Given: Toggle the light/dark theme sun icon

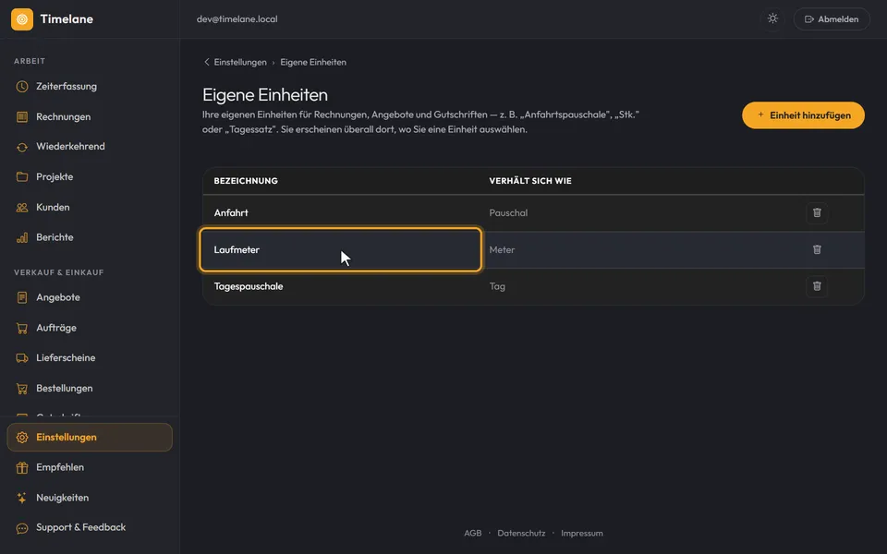Looking at the screenshot, I should click(x=772, y=18).
